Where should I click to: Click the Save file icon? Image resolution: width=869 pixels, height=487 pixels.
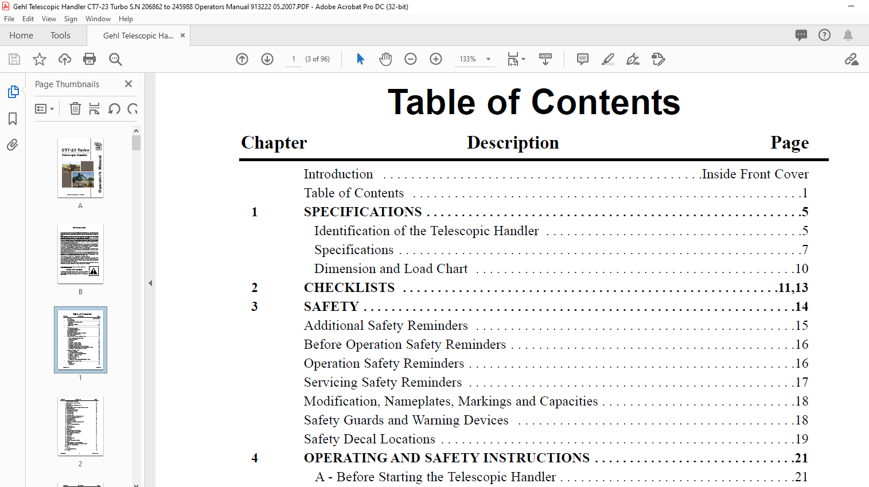14,59
